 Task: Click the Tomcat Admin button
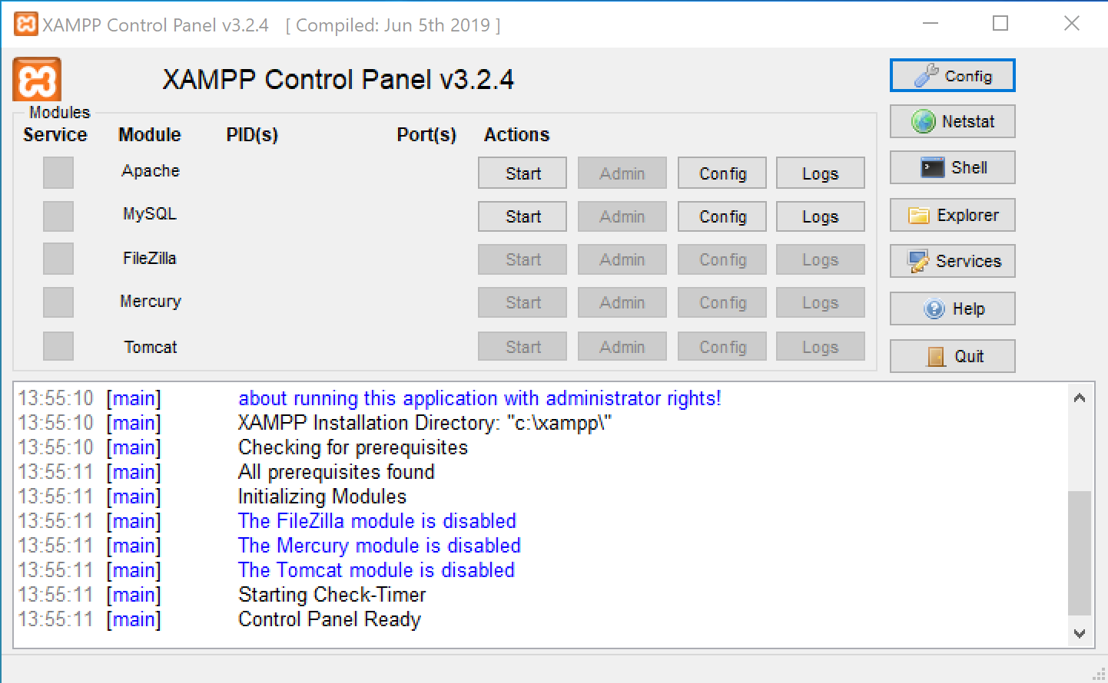[x=622, y=346]
